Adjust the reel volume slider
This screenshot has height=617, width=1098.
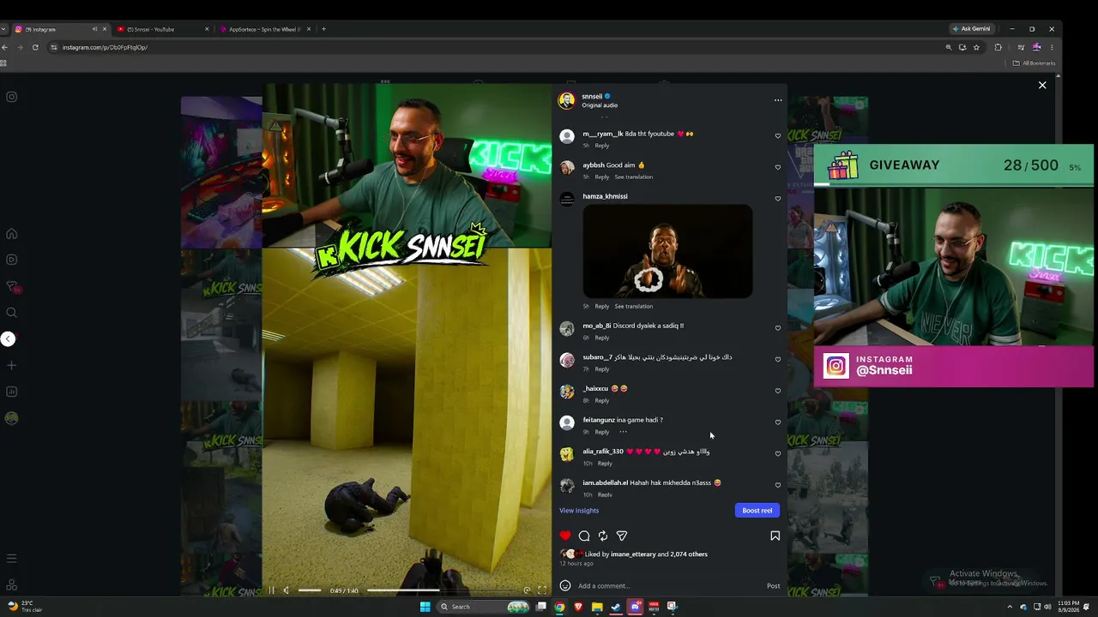coord(310,590)
